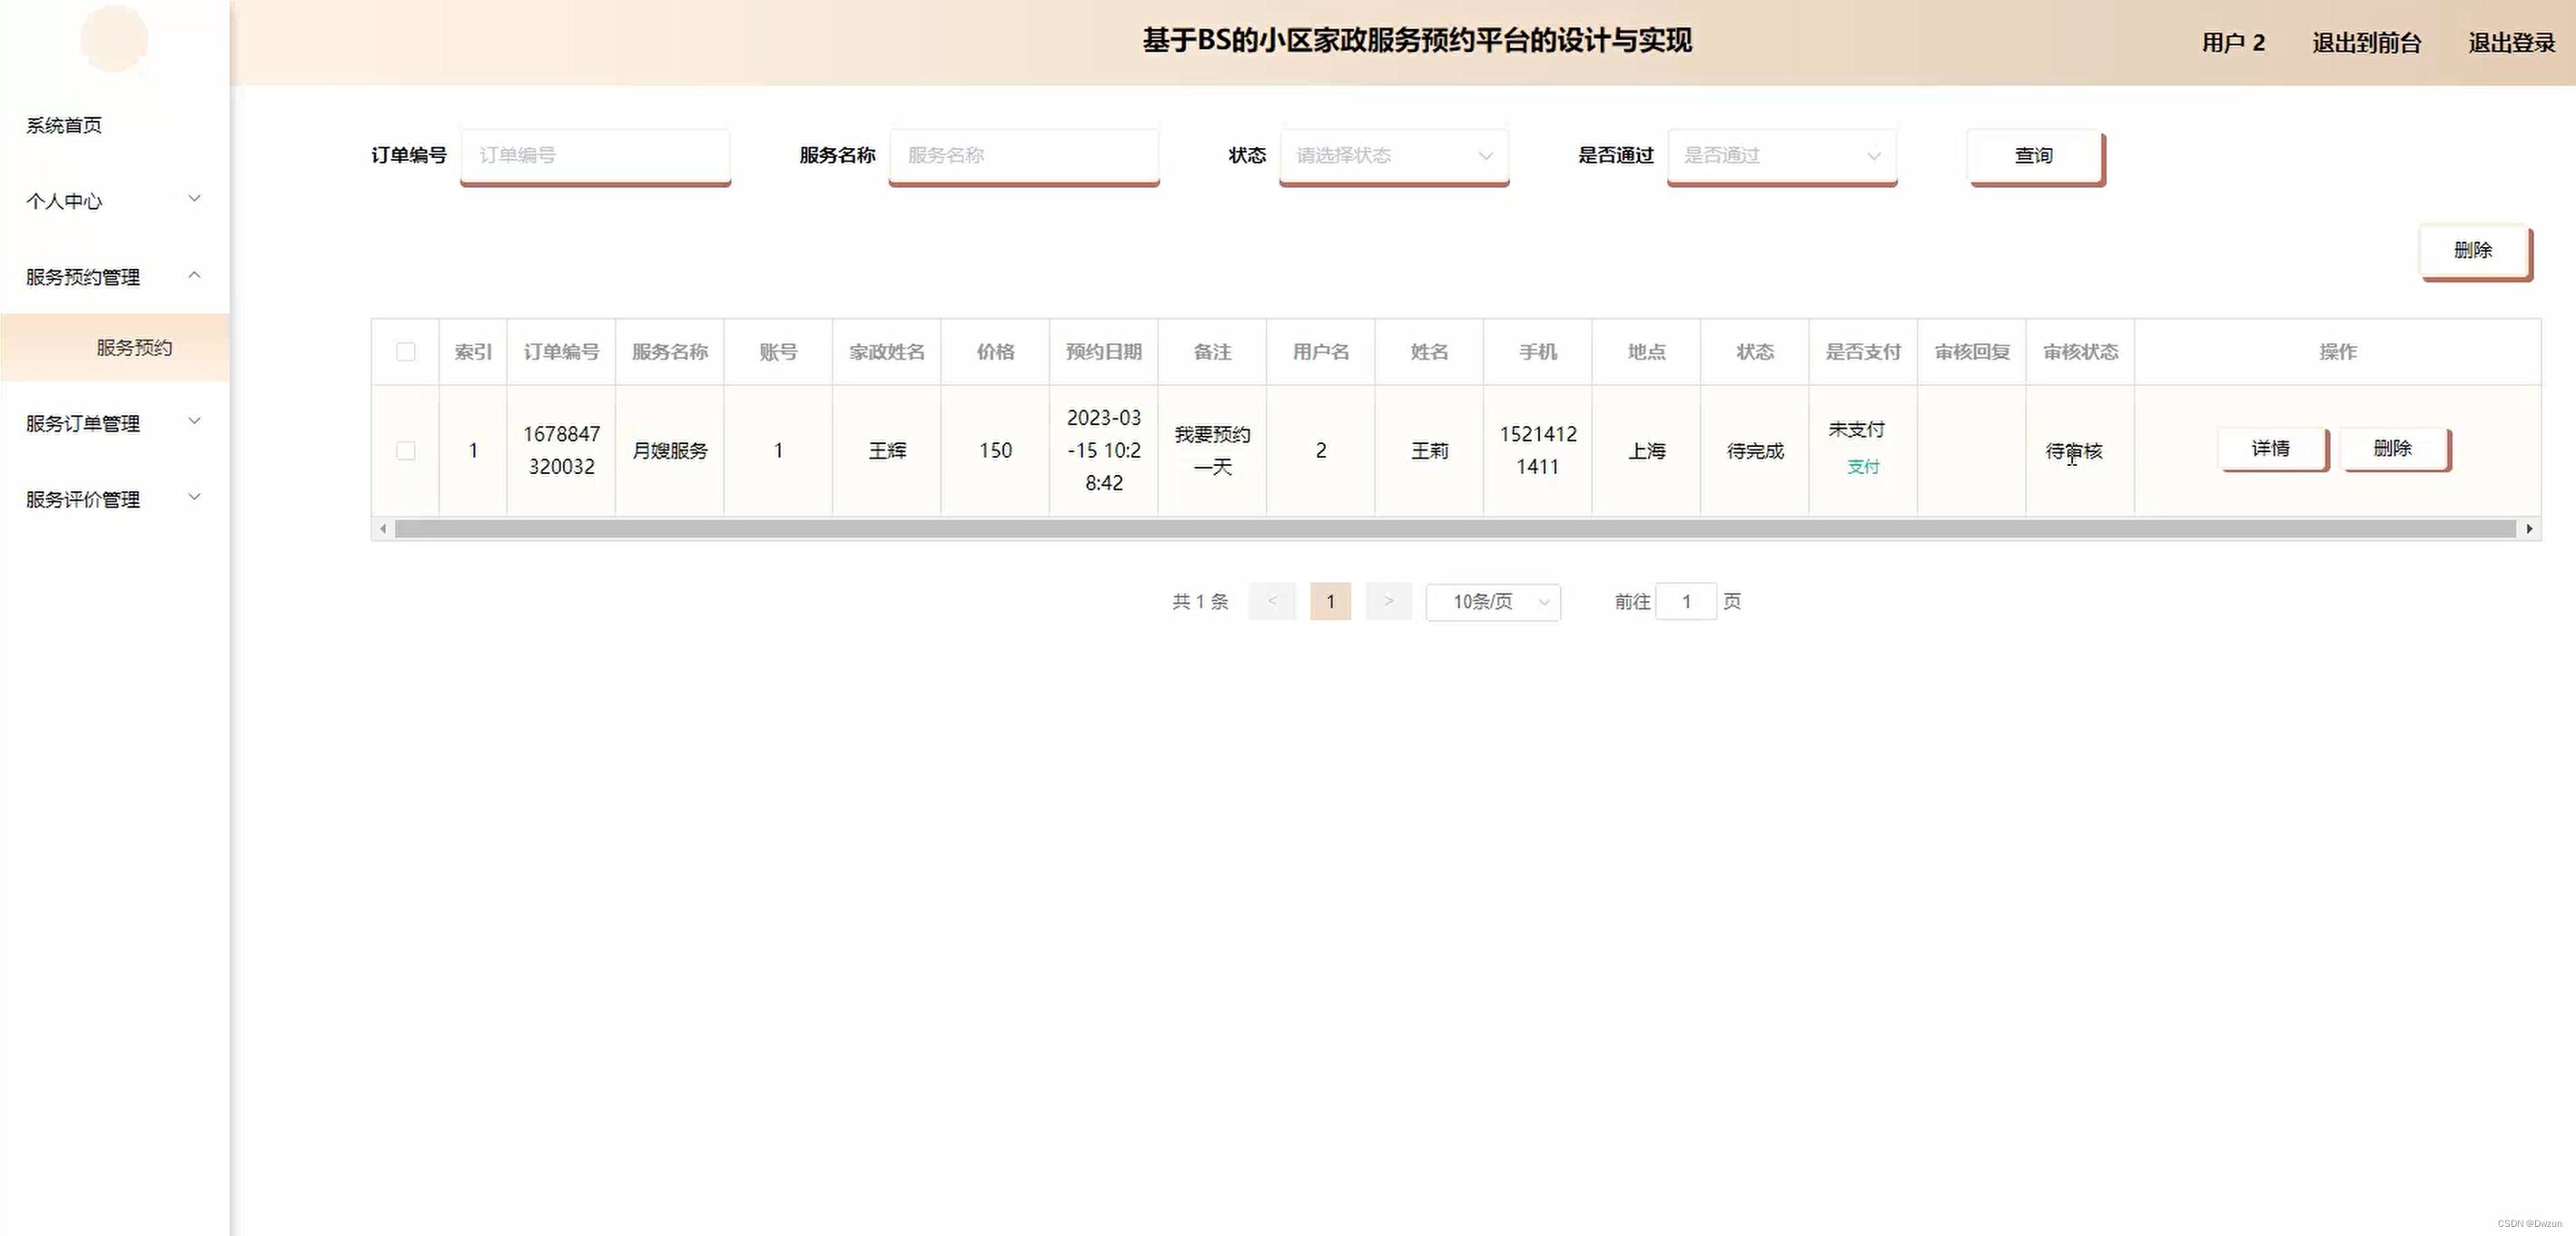Expand the 服务订单管理 sidebar menu
The height and width of the screenshot is (1236, 2576).
114,423
